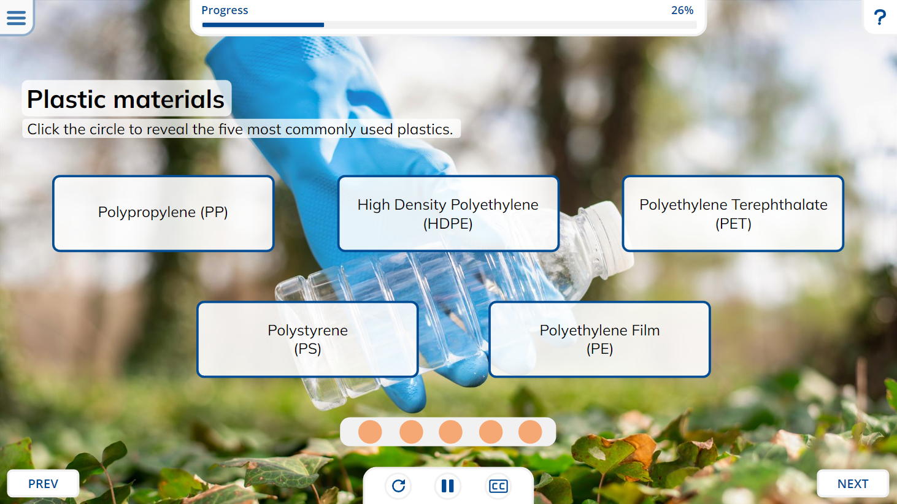Click the fourth orange circle

491,432
